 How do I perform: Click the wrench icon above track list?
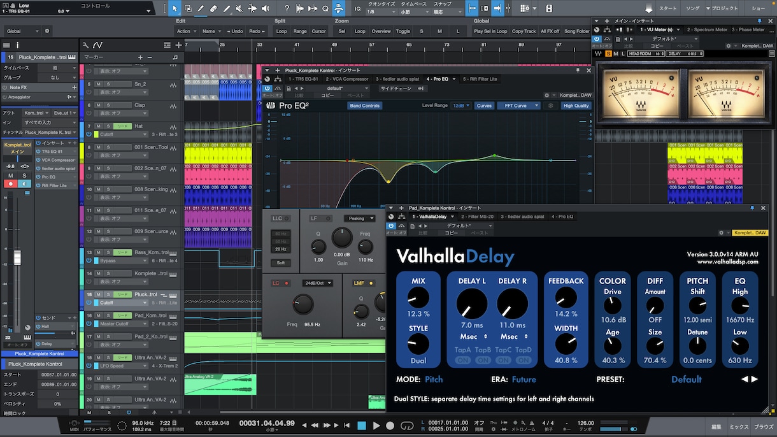coord(86,45)
